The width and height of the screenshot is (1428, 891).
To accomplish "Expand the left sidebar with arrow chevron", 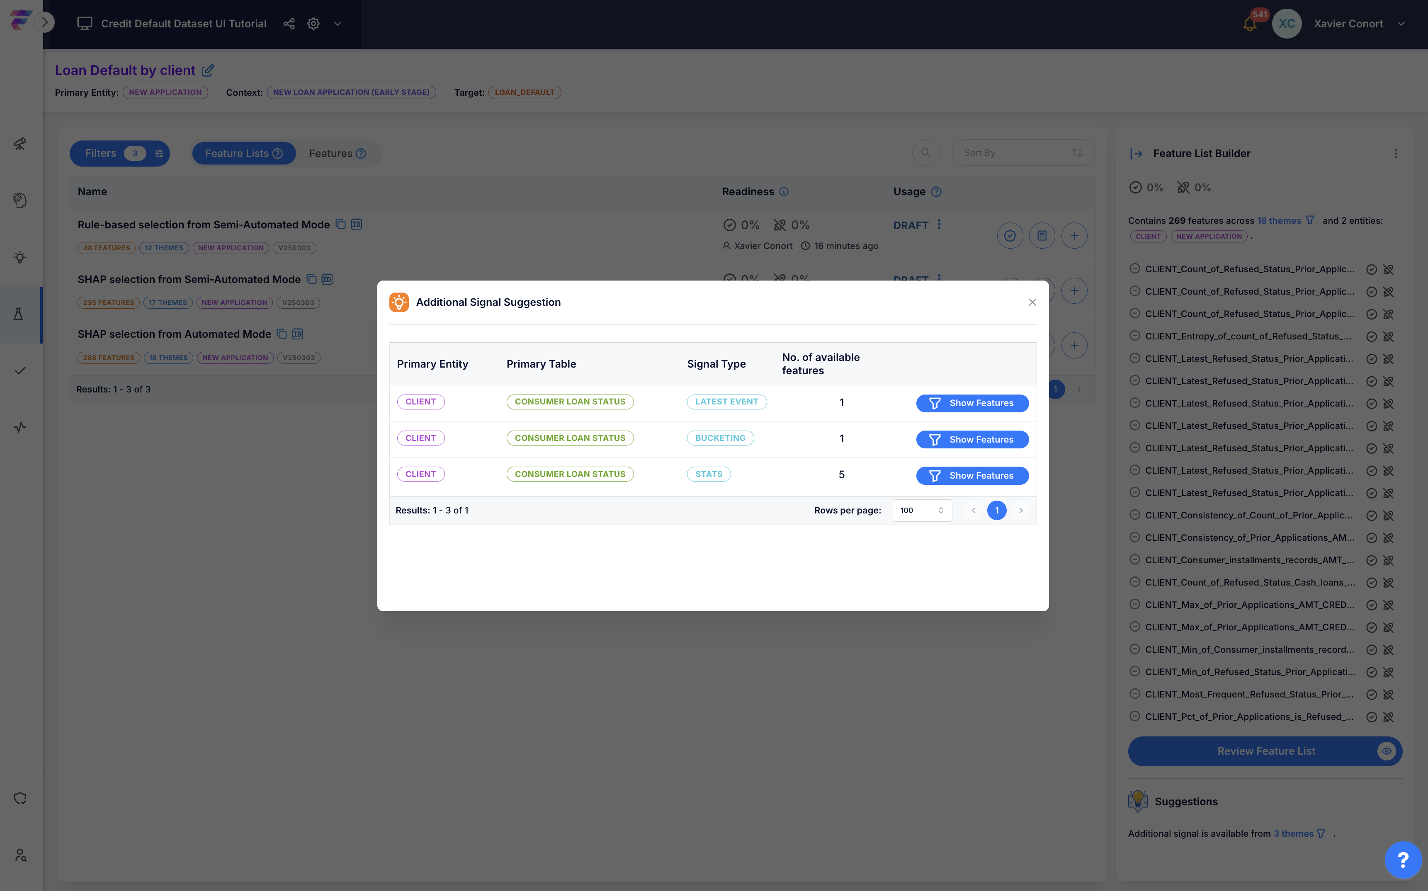I will 45,22.
